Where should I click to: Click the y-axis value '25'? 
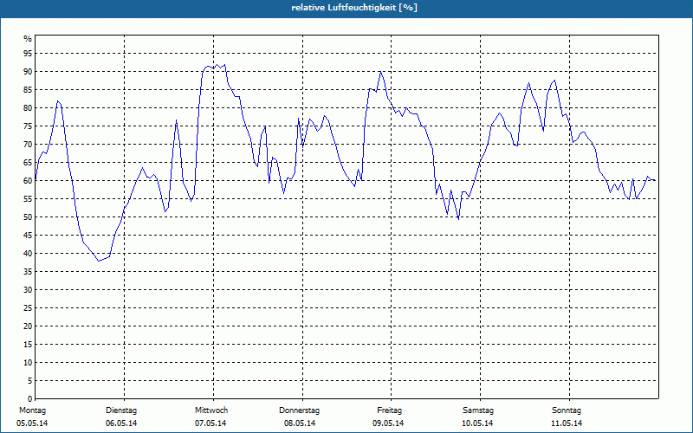pos(28,308)
